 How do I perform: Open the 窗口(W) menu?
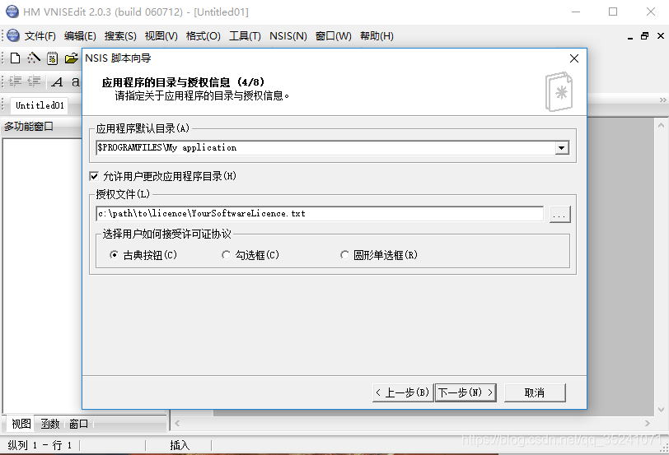pyautogui.click(x=333, y=35)
